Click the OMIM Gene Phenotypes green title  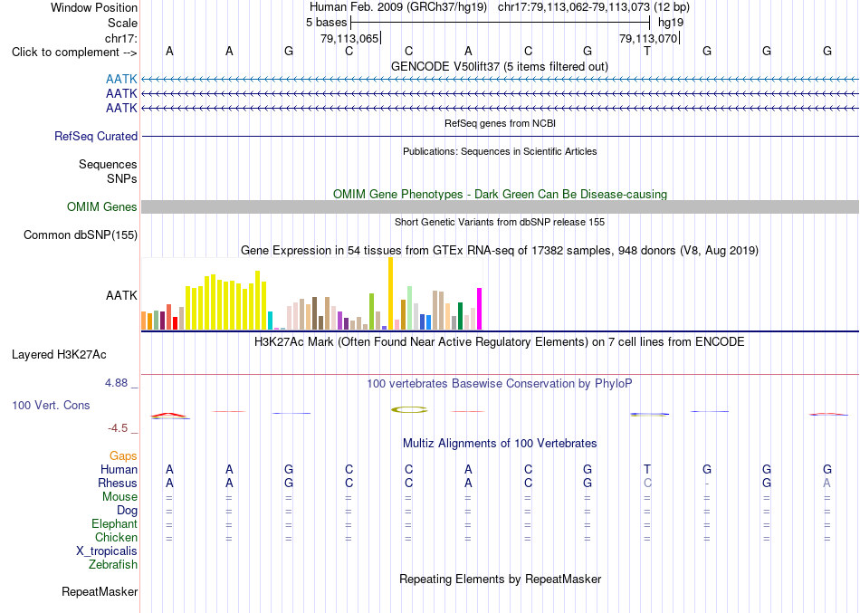pos(500,195)
